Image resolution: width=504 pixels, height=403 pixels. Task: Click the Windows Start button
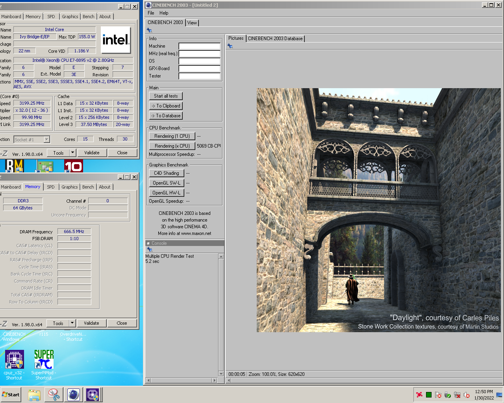pos(11,395)
